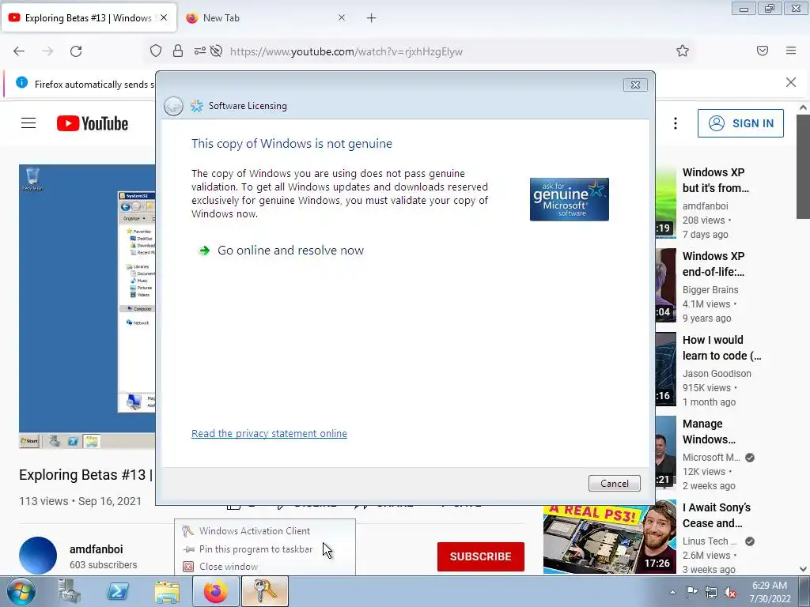
Task: Click the SIGN IN button
Action: tap(740, 123)
